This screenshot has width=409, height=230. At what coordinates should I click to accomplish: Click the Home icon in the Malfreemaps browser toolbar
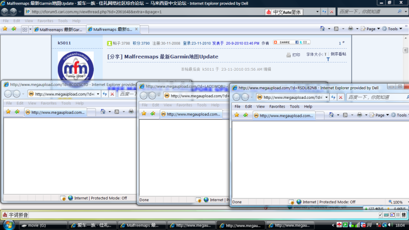pos(322,29)
